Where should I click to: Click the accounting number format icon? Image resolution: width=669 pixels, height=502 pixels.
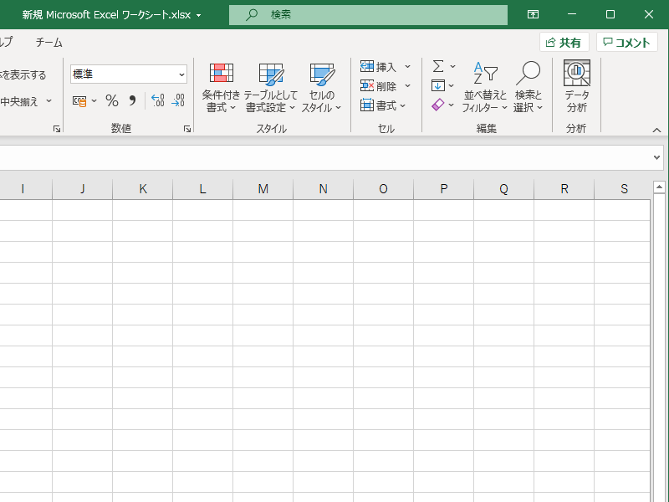(x=79, y=100)
